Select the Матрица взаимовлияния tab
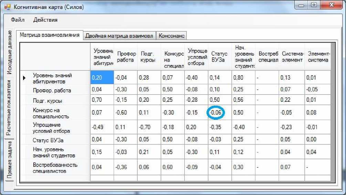Screen dimensions: 346x195 pos(50,35)
